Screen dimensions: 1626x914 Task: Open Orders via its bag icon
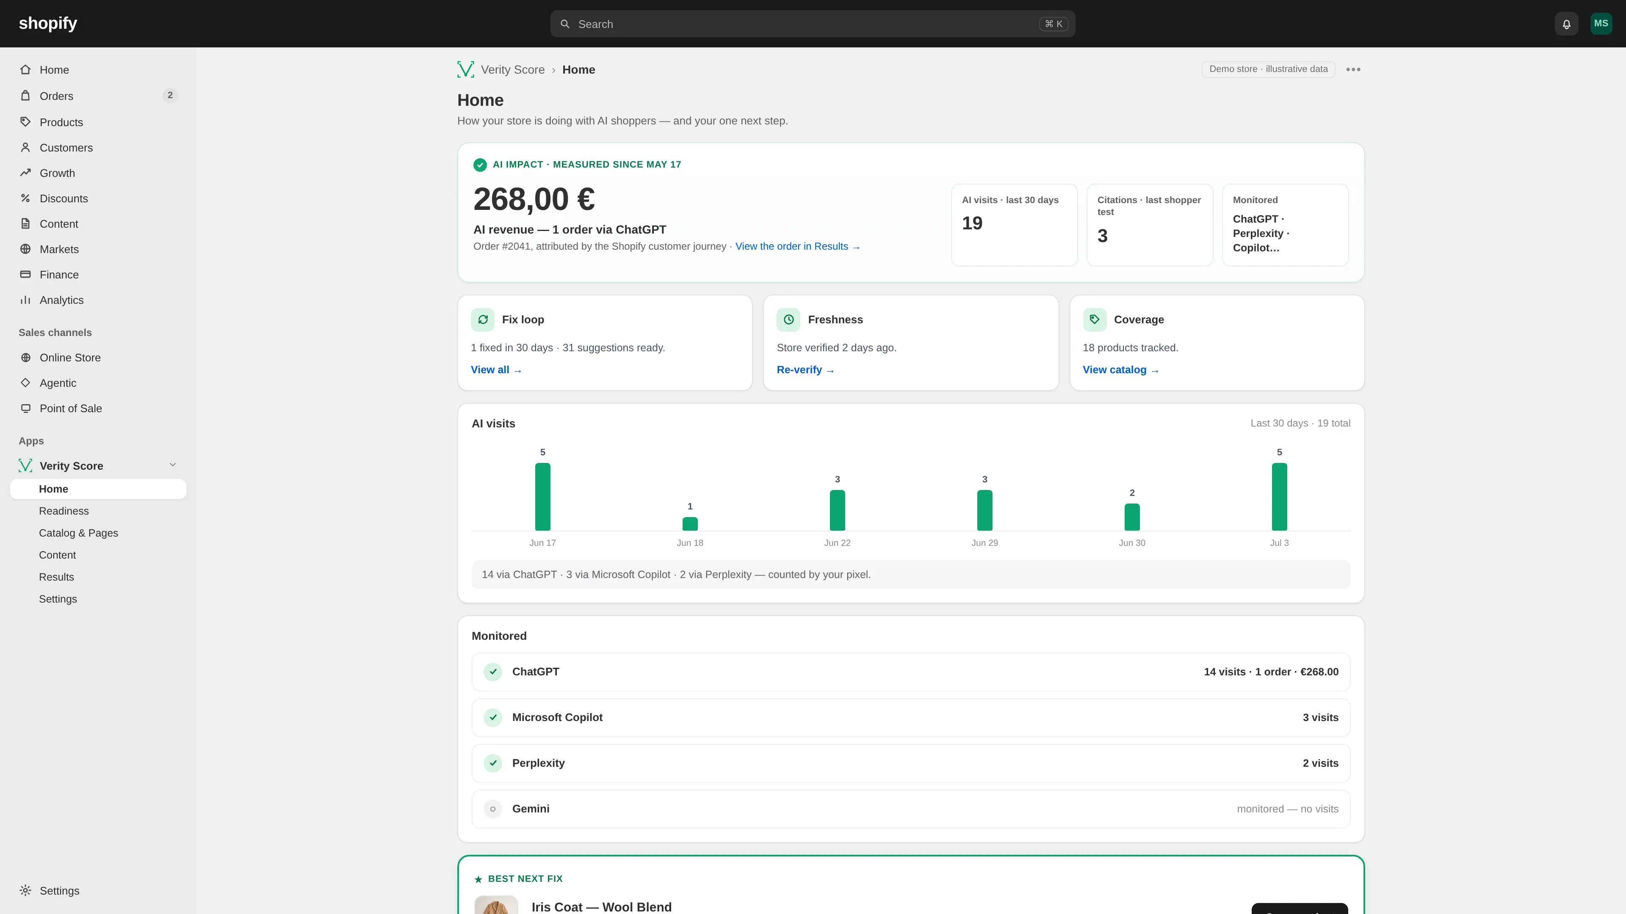25,95
